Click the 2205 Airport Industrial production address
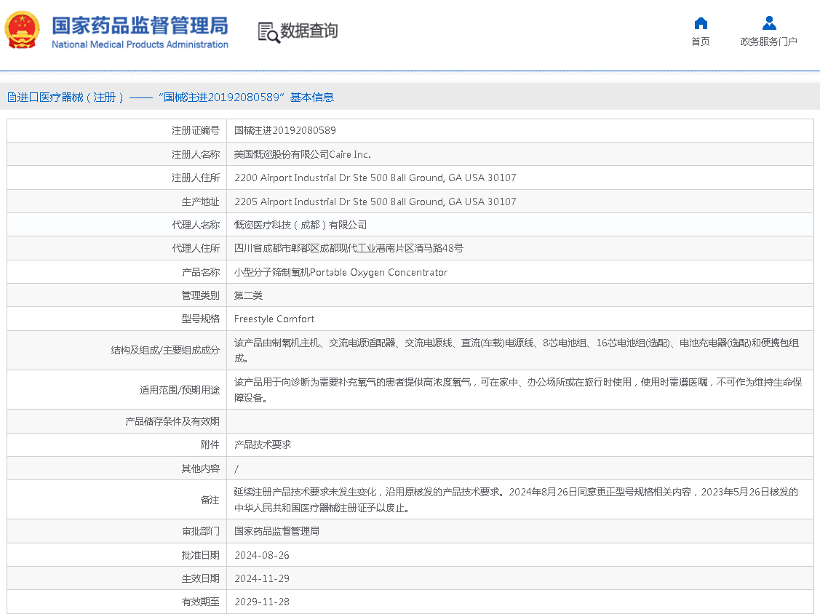Screen dimensions: 820x614 coord(375,202)
